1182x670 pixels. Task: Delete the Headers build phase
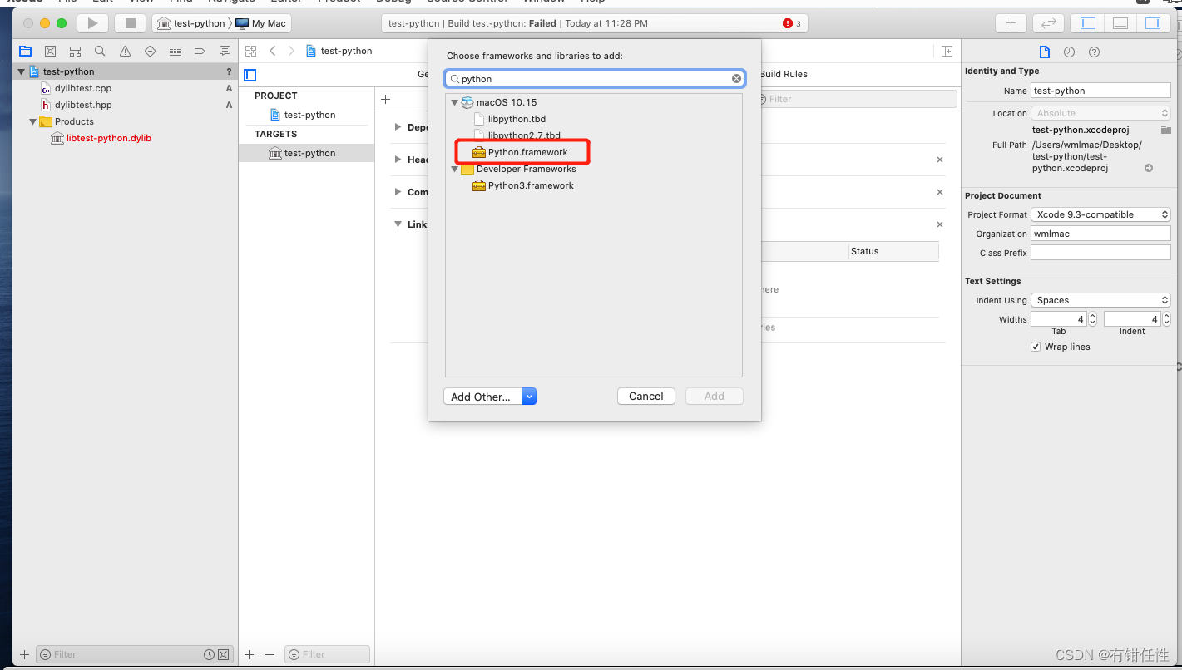coord(940,160)
